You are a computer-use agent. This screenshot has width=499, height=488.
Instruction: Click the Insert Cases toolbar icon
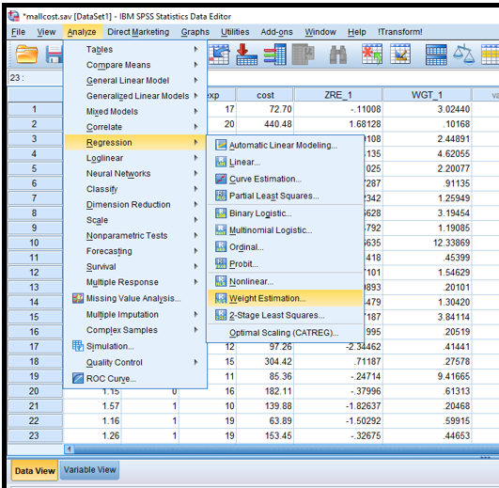click(x=372, y=55)
